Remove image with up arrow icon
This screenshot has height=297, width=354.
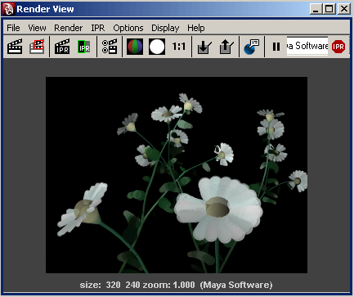(x=226, y=47)
